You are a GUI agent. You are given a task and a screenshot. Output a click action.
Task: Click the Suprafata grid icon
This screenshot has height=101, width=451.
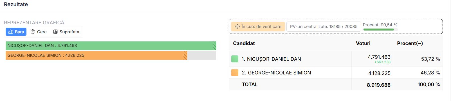pyautogui.click(x=55, y=32)
